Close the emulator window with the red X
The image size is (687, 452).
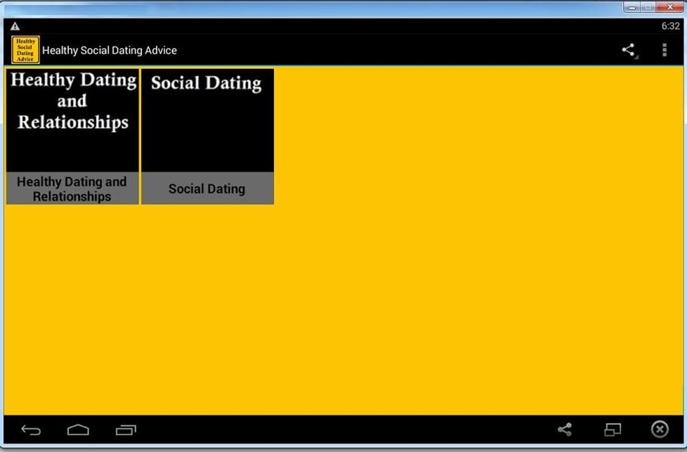coord(670,7)
